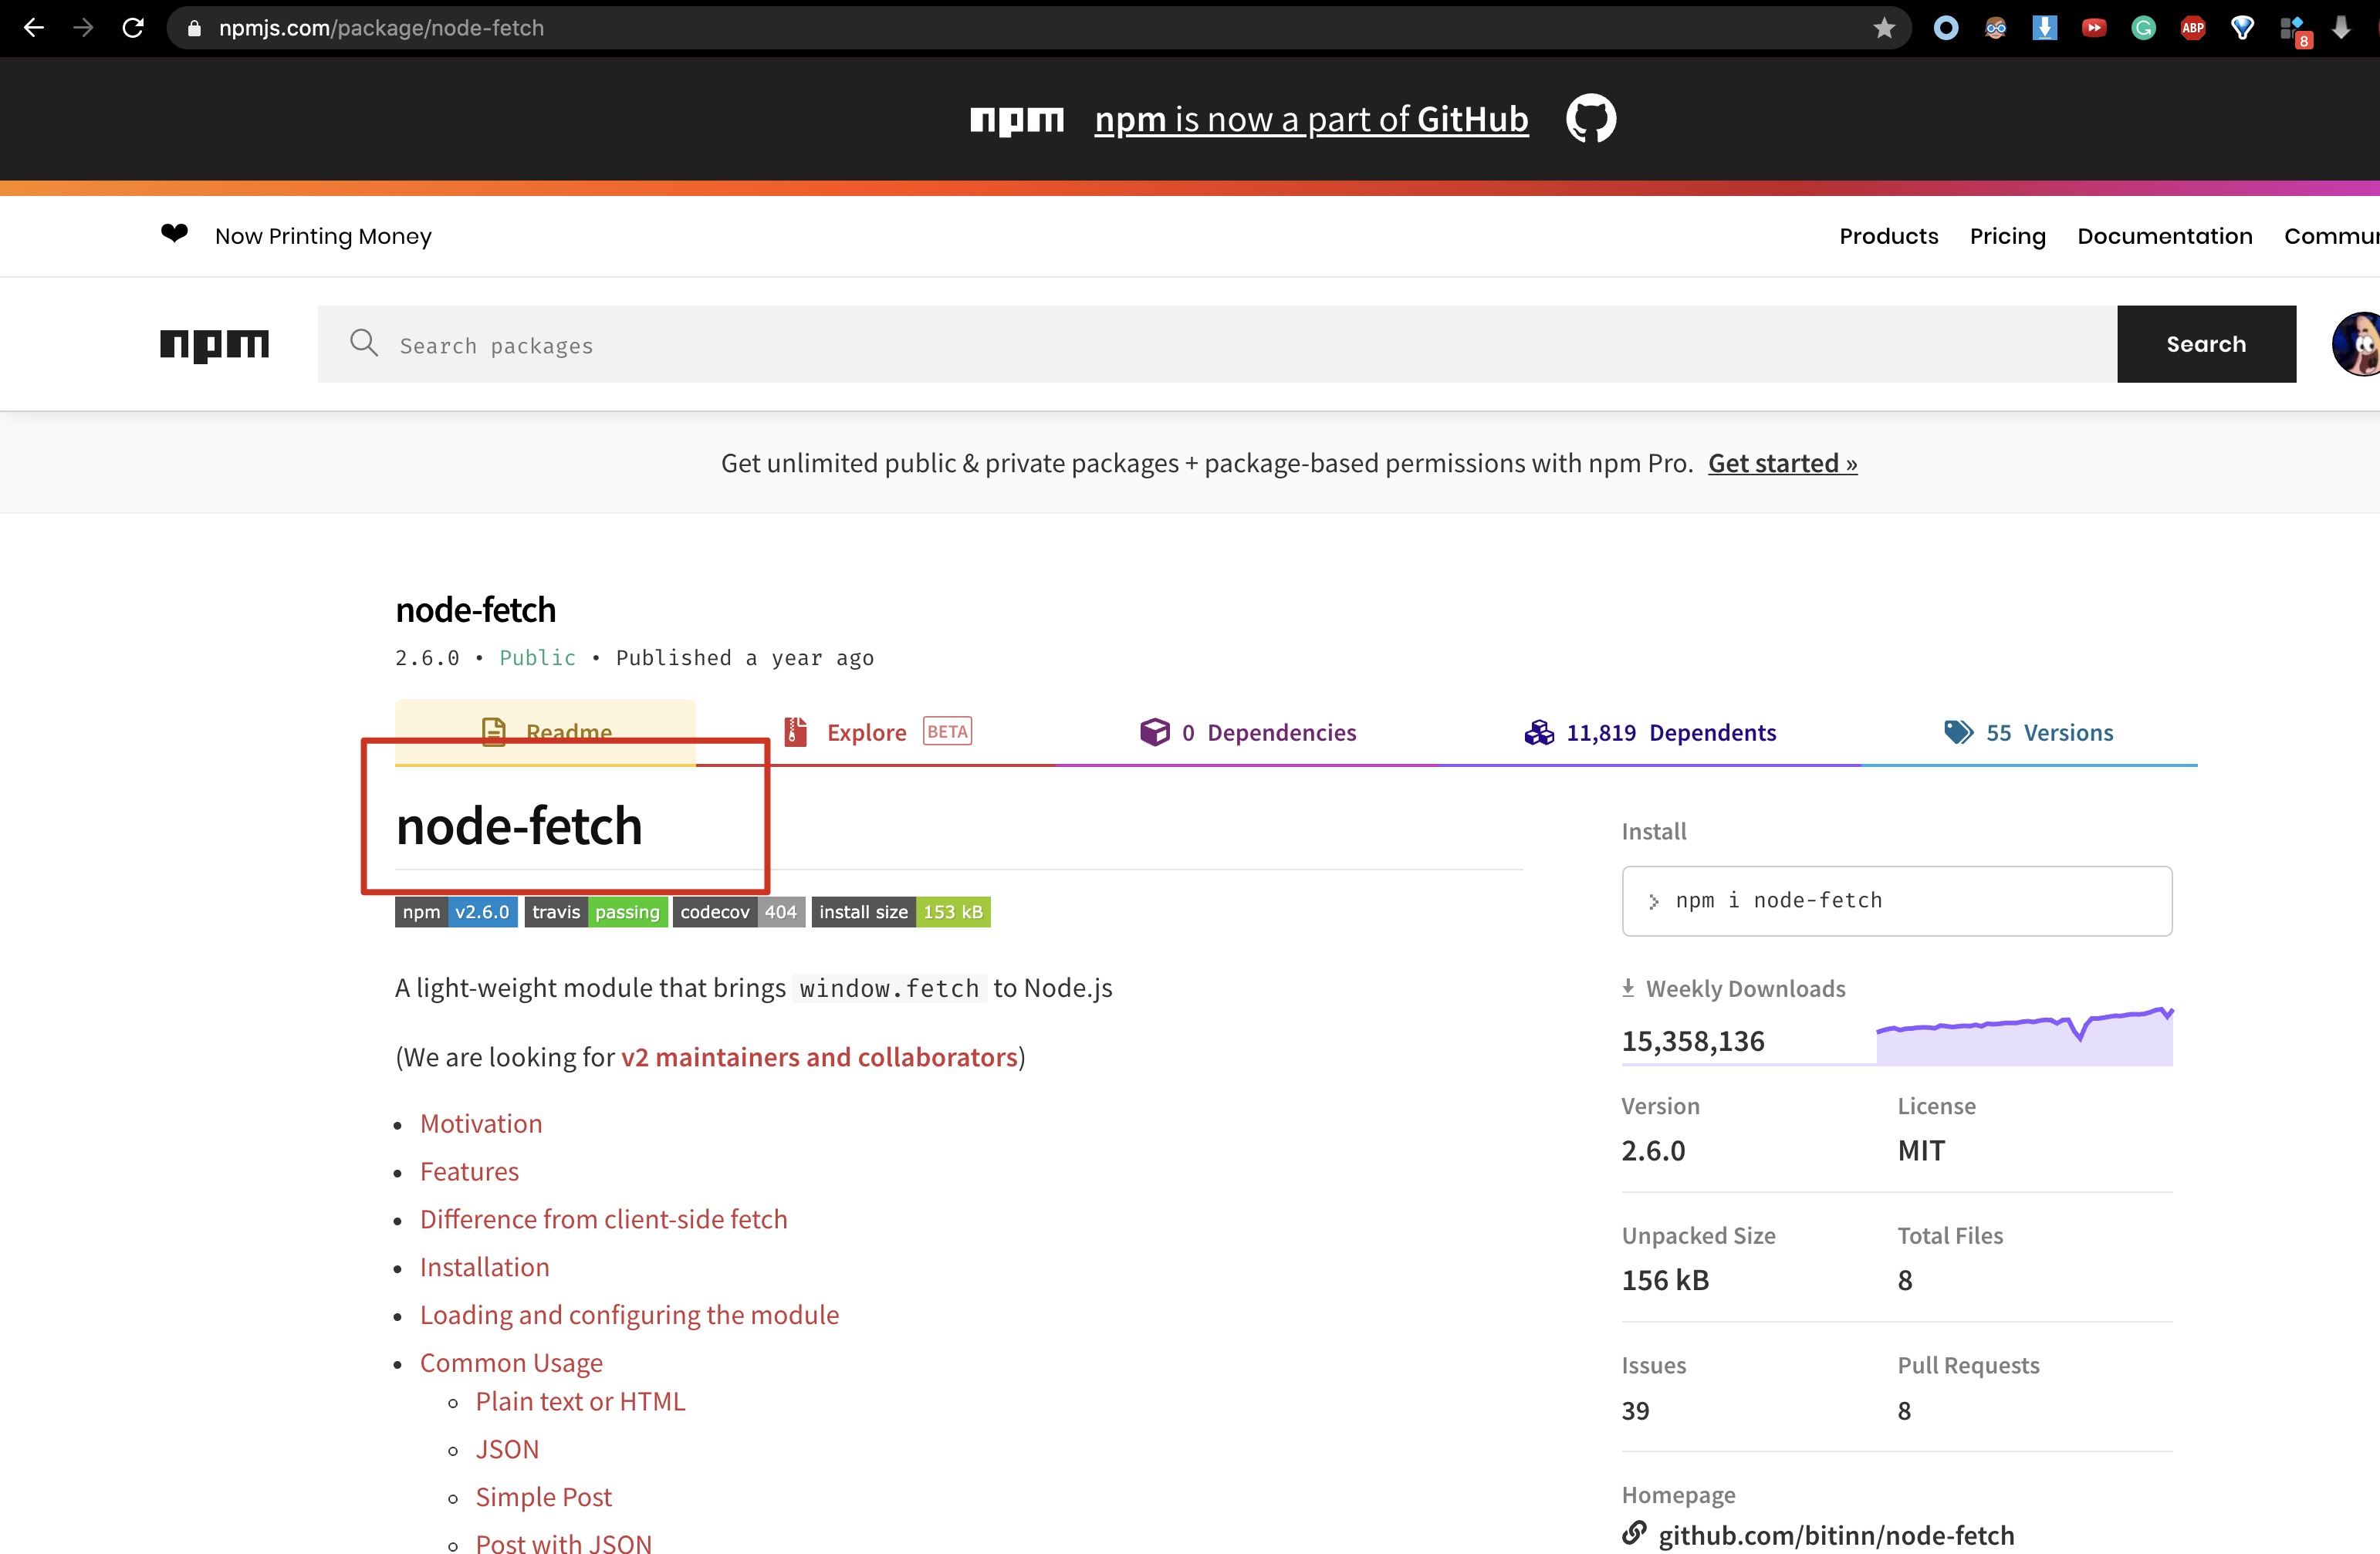Click the GitHub octocat logo in the banner

click(x=1591, y=118)
